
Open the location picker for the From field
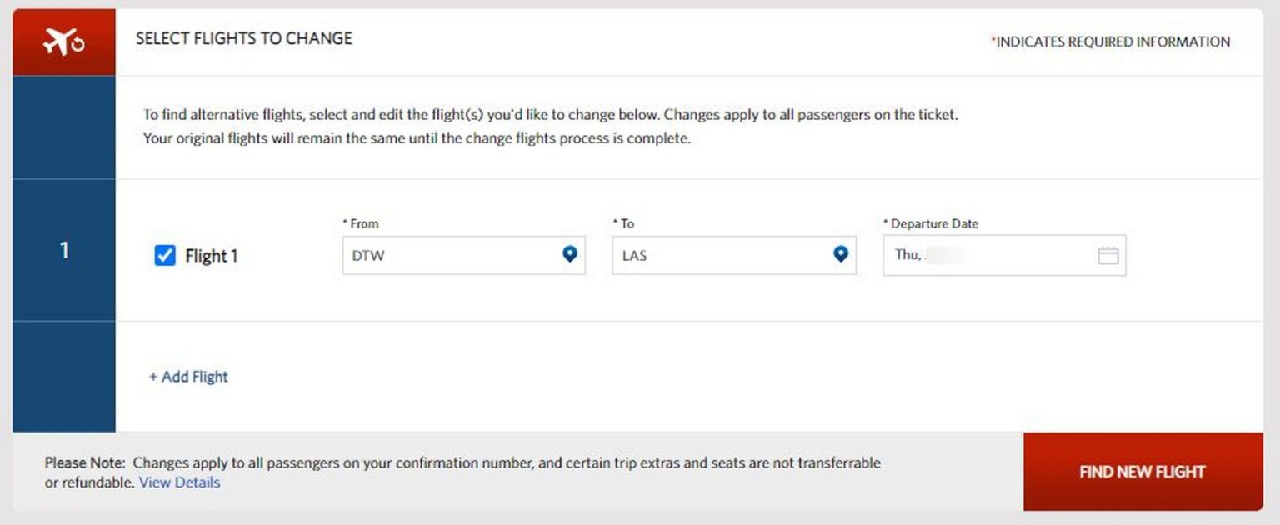(570, 255)
